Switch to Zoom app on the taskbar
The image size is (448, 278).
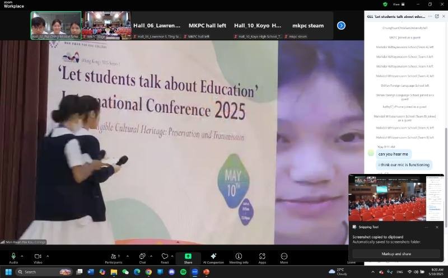[194, 272]
